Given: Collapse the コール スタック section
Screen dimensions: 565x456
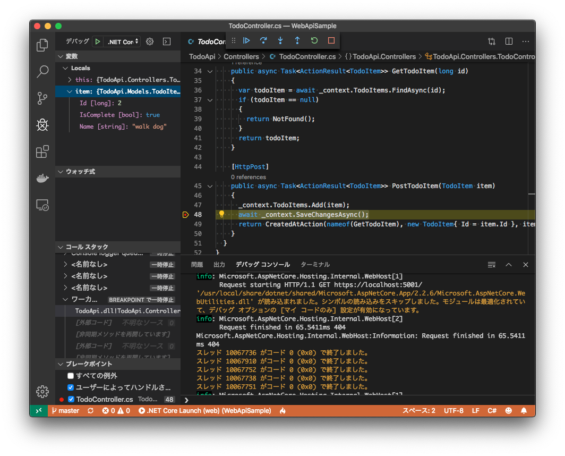Looking at the screenshot, I should pyautogui.click(x=61, y=247).
